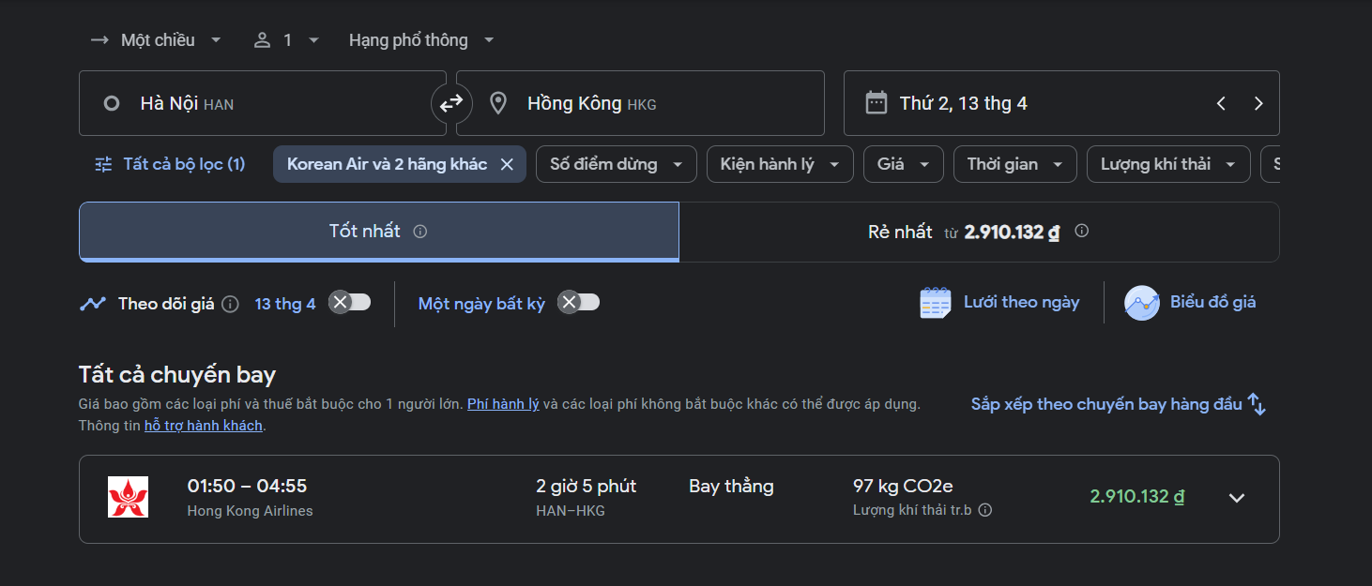Enable the Một ngày bất kỳ switch
Image resolution: width=1372 pixels, height=586 pixels.
point(578,302)
